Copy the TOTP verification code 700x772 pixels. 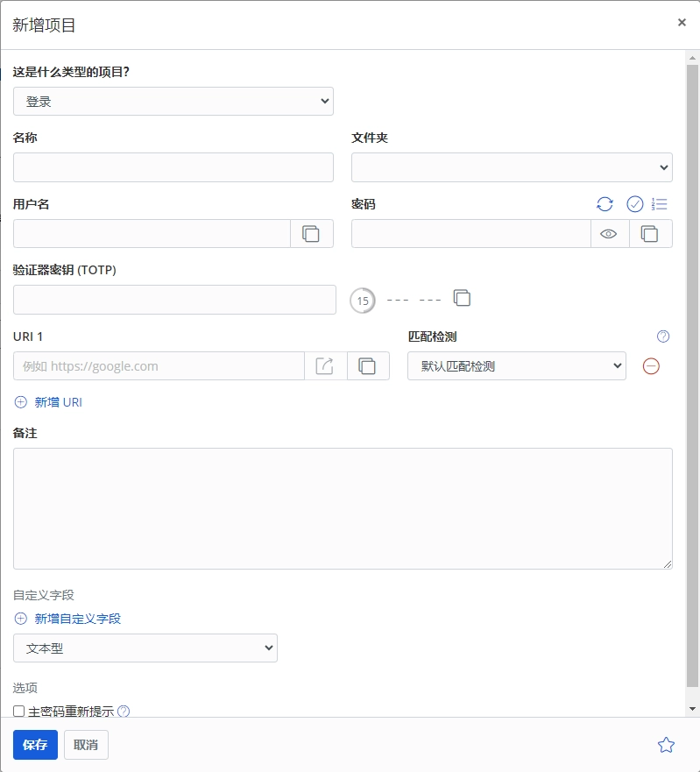coord(462,298)
